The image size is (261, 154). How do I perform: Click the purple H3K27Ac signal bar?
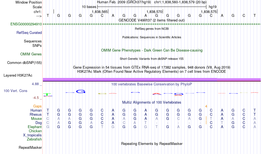(x=152, y=80)
